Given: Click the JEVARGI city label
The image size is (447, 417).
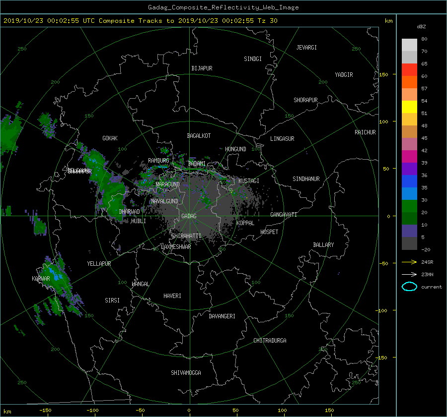Looking at the screenshot, I should (x=306, y=48).
